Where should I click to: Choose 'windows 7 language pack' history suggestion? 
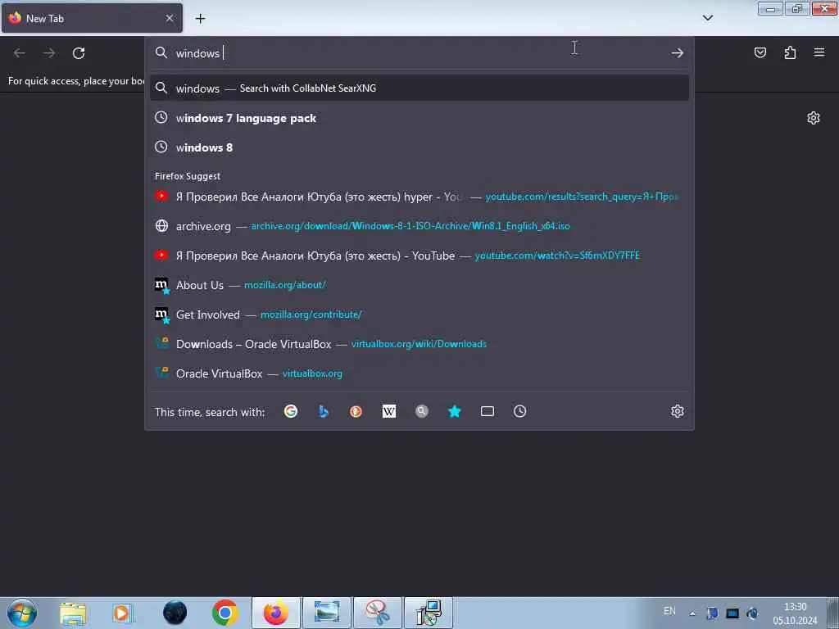419,118
